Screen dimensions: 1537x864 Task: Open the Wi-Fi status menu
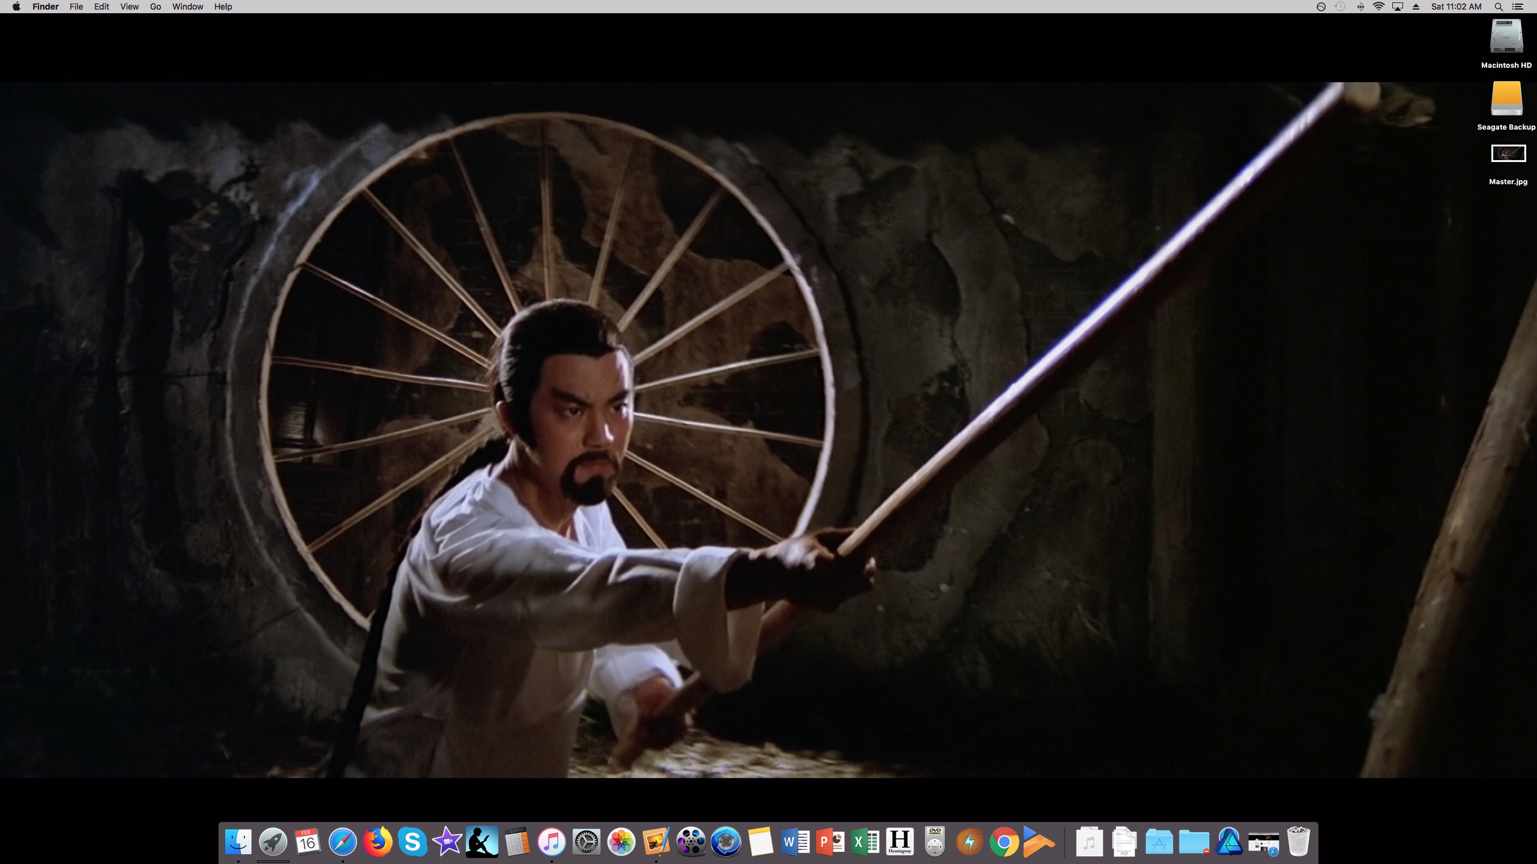[x=1379, y=7]
